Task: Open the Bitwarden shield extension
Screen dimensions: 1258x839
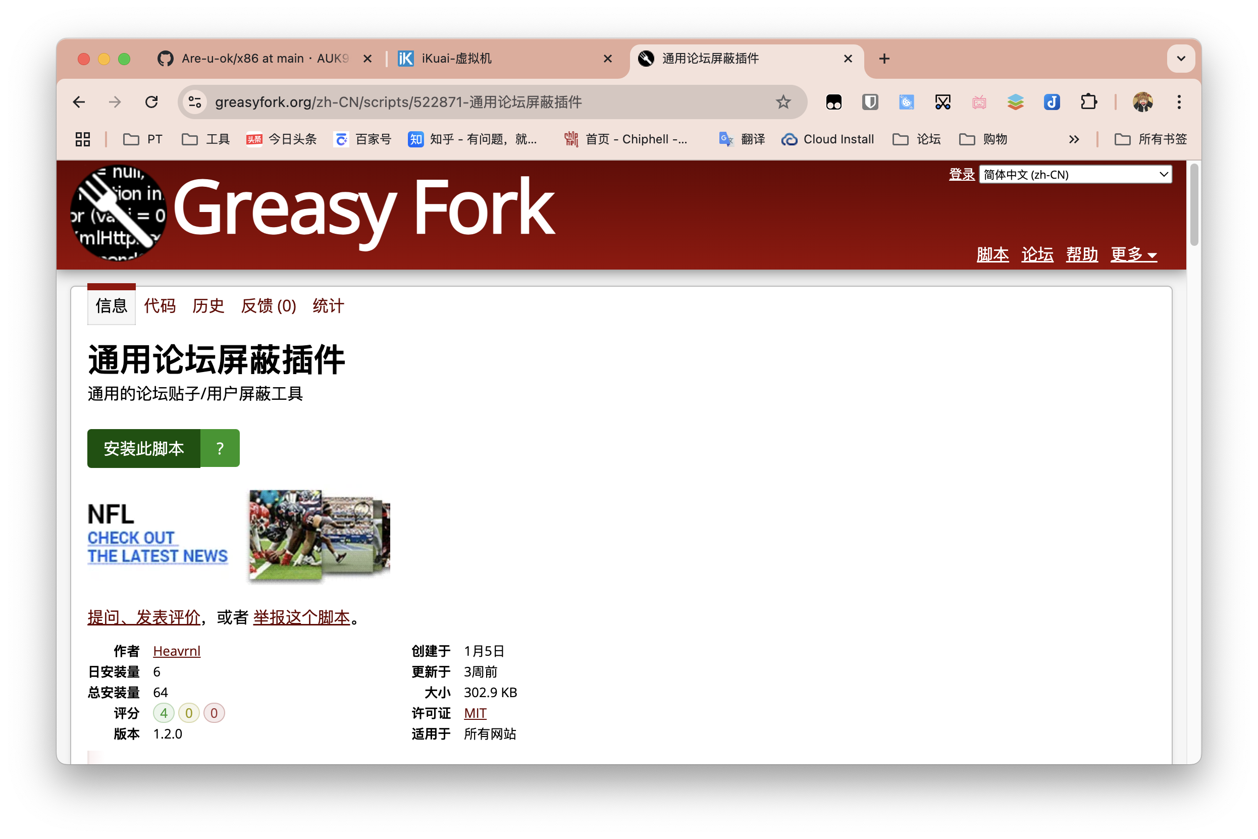Action: [870, 102]
